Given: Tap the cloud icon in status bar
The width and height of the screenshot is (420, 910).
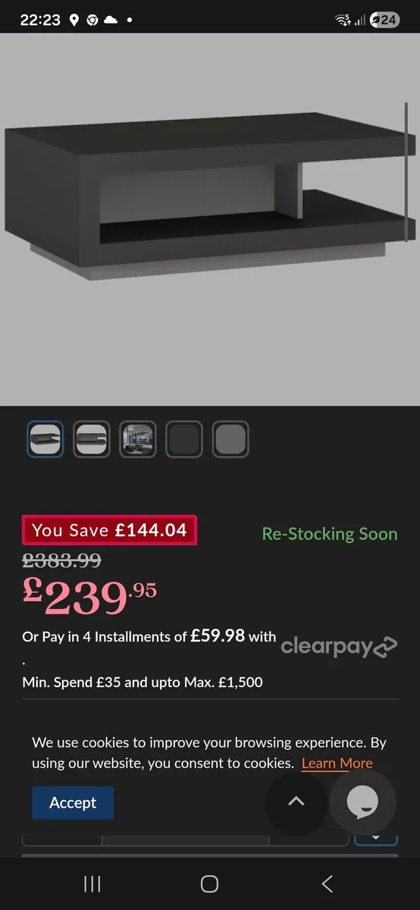Looking at the screenshot, I should tap(111, 20).
